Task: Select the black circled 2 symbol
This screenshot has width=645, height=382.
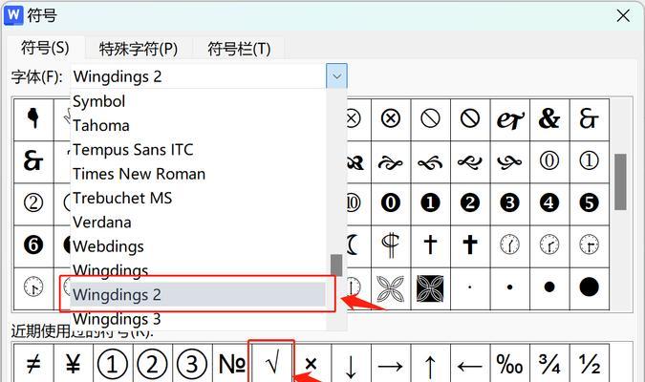Action: [x=470, y=203]
